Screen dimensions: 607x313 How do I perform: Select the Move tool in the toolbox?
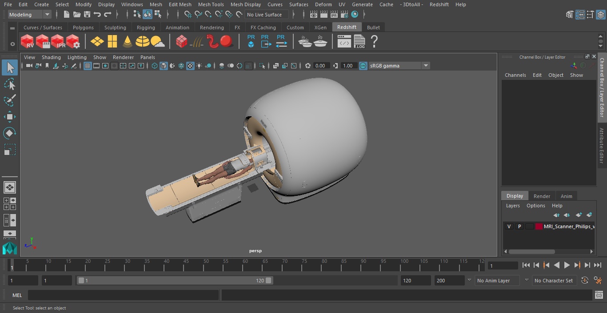9,117
